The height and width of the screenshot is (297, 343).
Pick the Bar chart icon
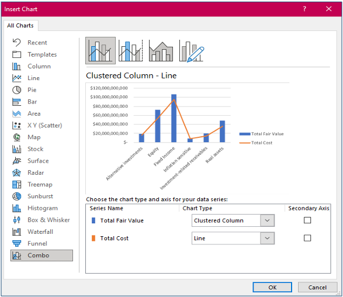click(16, 102)
